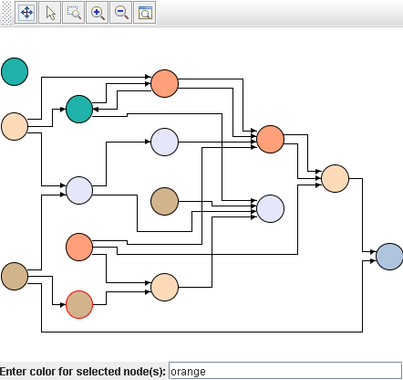Select the red-outlined tan node
Viewport: 403px width, 380px height.
click(79, 304)
